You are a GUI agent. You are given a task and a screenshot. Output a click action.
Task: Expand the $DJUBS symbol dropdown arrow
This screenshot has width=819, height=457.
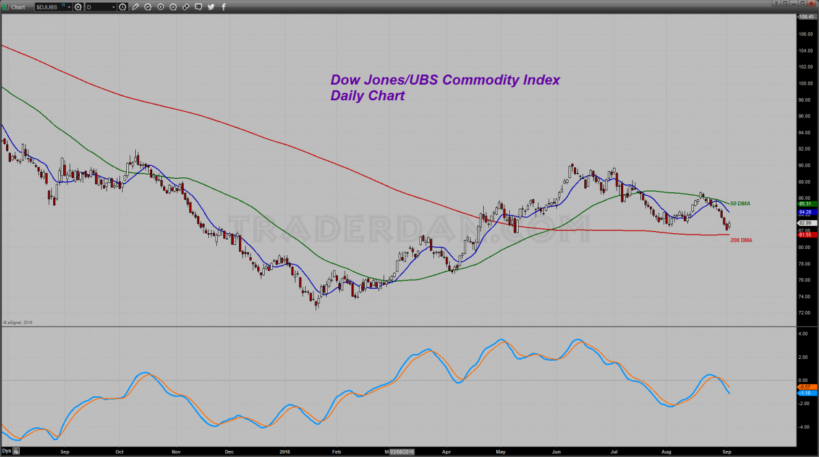tap(69, 7)
